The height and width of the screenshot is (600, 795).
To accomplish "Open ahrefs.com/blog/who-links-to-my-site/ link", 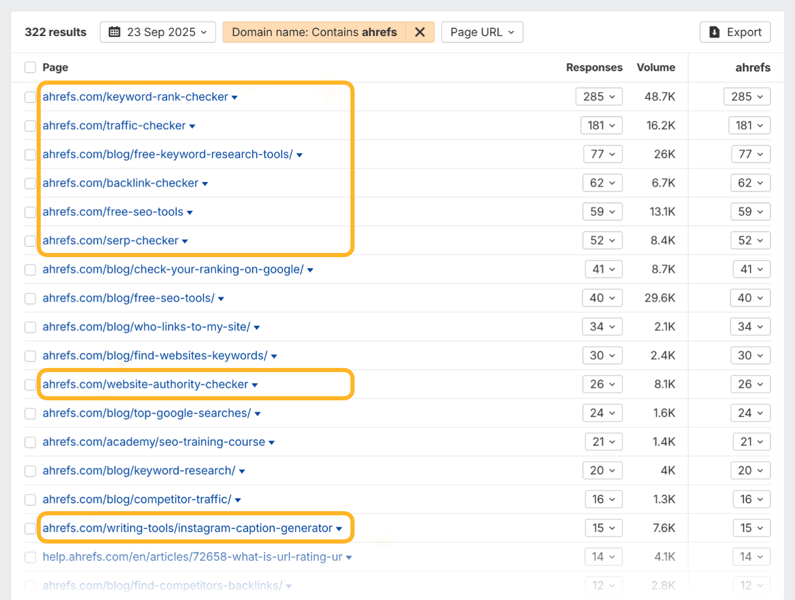I will pyautogui.click(x=146, y=327).
